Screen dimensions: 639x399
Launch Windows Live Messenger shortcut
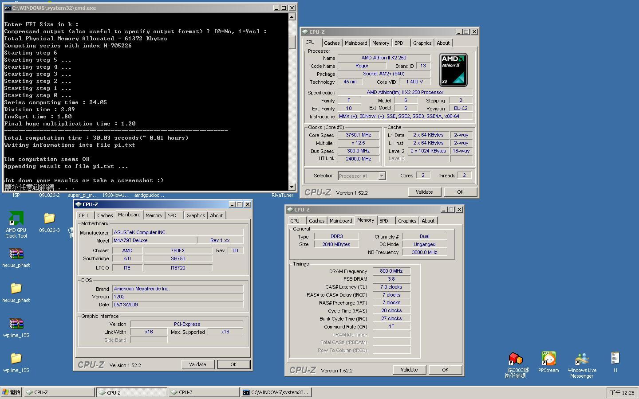point(582,358)
